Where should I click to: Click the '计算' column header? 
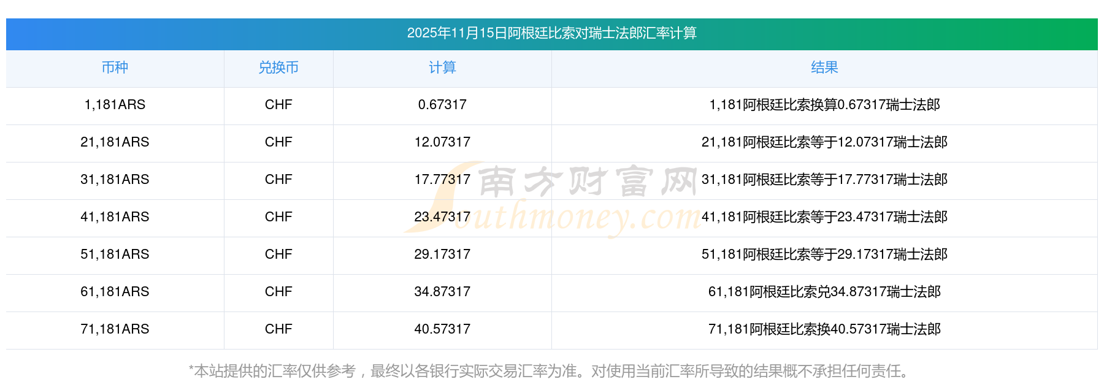pos(442,67)
